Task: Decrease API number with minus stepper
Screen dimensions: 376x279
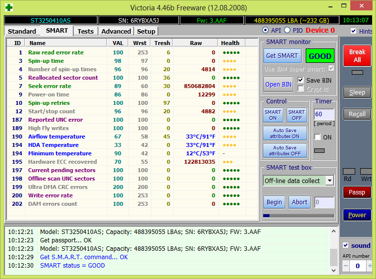Action: click(x=346, y=266)
